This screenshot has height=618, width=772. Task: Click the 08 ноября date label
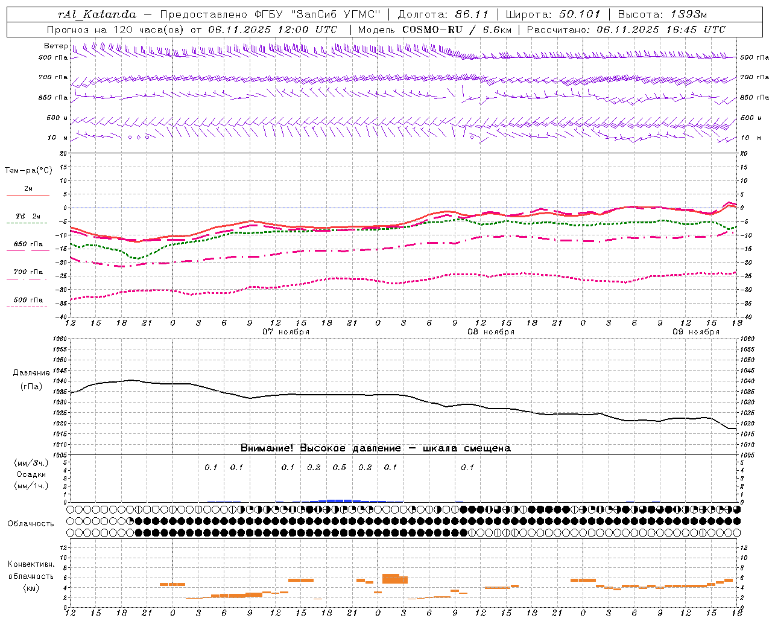click(x=491, y=332)
